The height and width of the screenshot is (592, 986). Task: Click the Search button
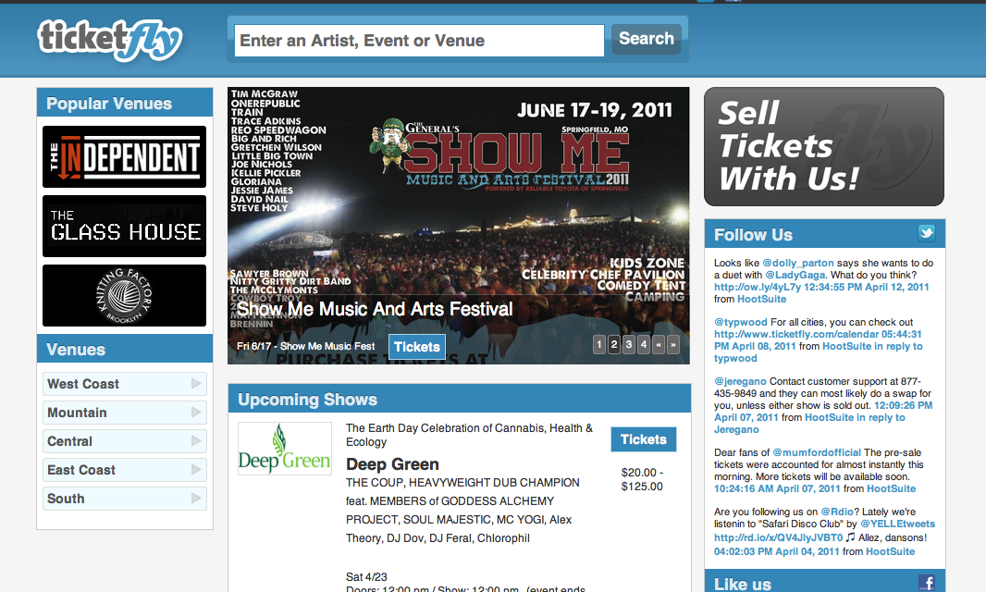647,39
